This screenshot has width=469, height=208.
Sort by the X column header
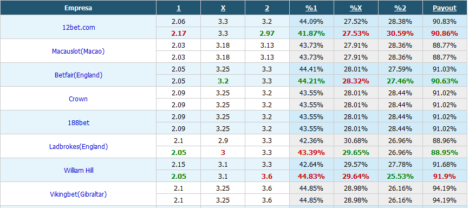223,8
